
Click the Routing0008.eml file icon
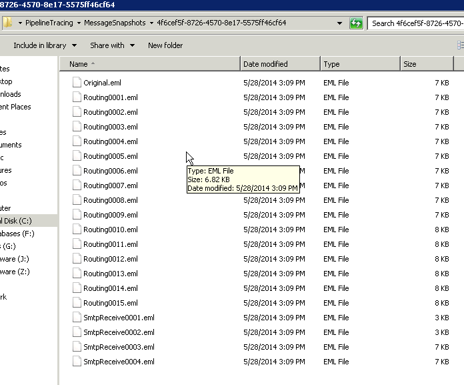[x=77, y=200]
